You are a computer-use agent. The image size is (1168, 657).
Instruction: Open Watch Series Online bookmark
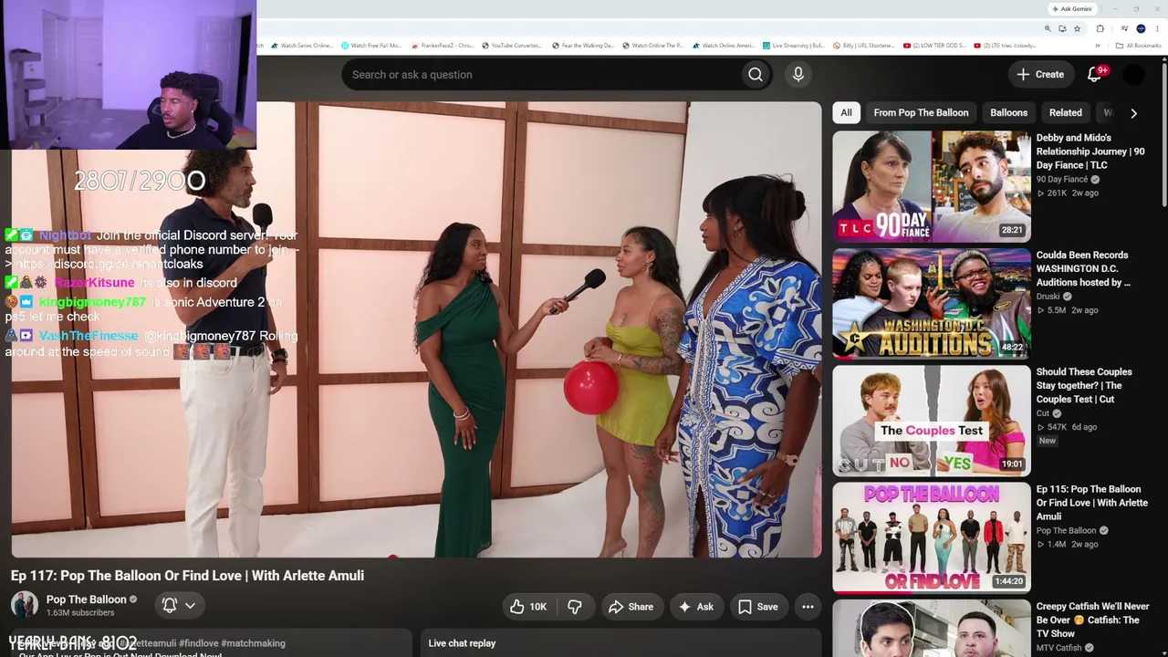click(x=302, y=46)
